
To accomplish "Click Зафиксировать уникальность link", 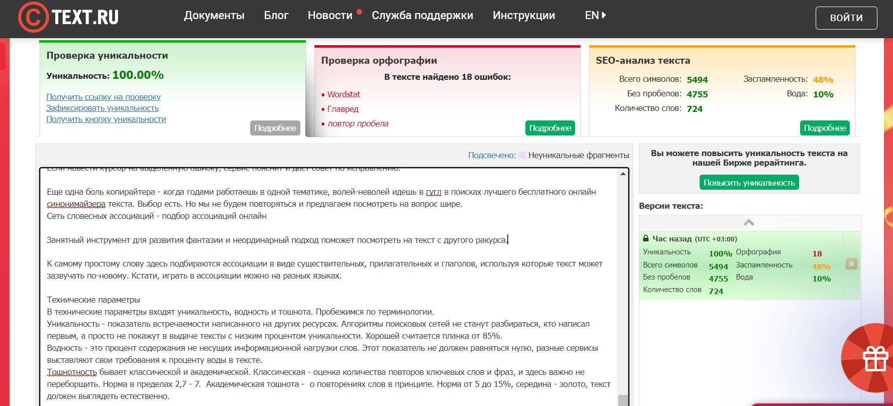I will point(102,108).
